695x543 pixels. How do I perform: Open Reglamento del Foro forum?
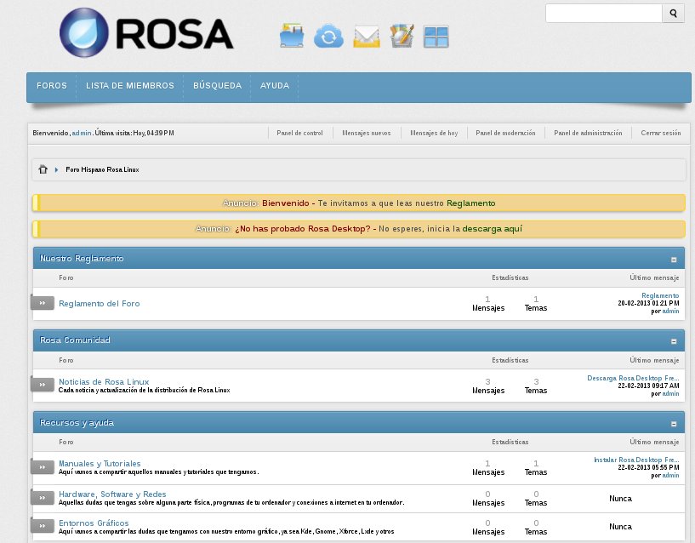[100, 304]
